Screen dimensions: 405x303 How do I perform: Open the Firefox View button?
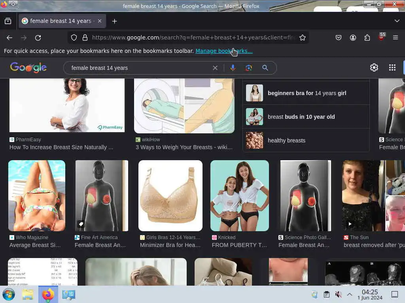(8, 21)
